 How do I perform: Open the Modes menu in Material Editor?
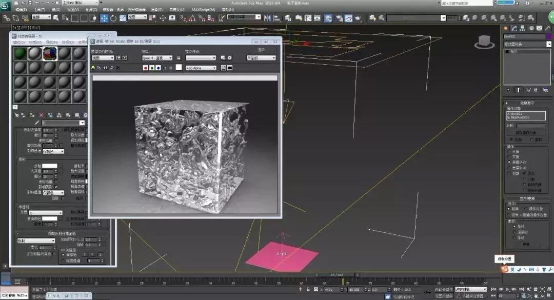[x=19, y=43]
